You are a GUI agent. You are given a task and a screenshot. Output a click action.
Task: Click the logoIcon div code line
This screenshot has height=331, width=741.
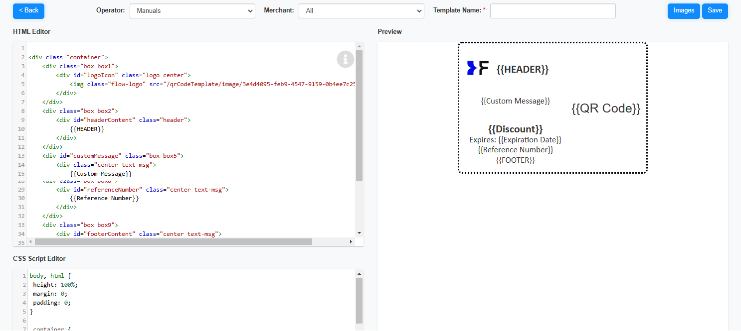click(124, 75)
